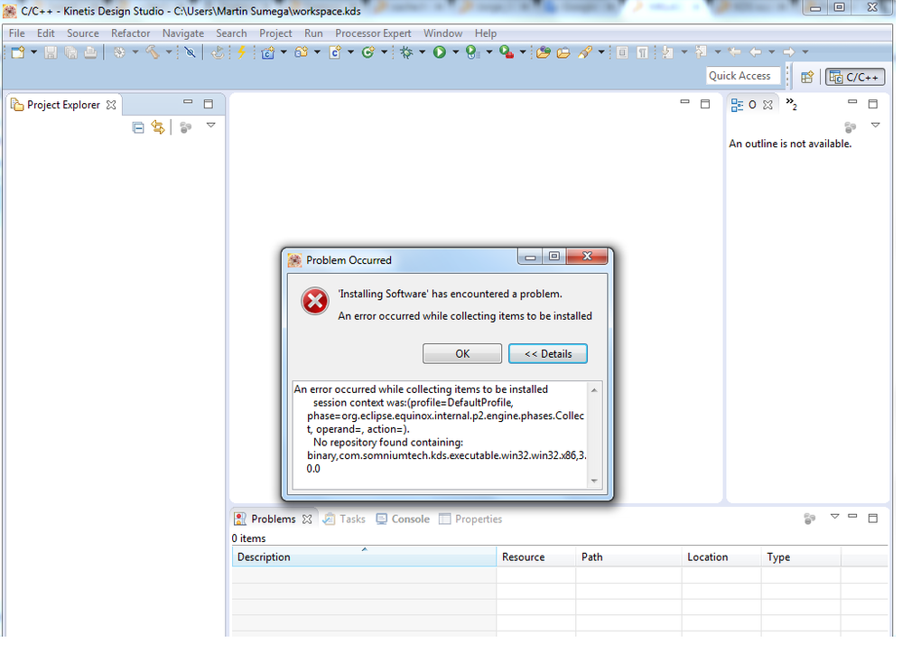Screen dimensions: 902x655
Task: Switch to the Console tab
Action: point(404,519)
